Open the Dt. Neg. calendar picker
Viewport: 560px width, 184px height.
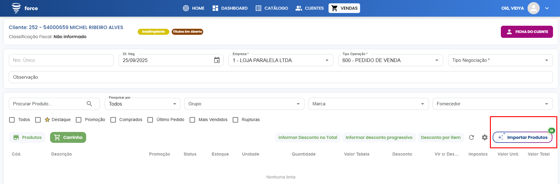pyautogui.click(x=217, y=60)
